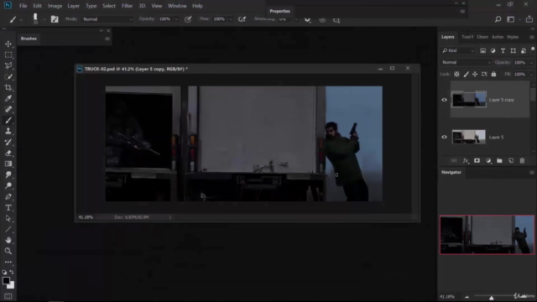Image resolution: width=537 pixels, height=302 pixels.
Task: Toggle lock all
Action: tap(493, 75)
